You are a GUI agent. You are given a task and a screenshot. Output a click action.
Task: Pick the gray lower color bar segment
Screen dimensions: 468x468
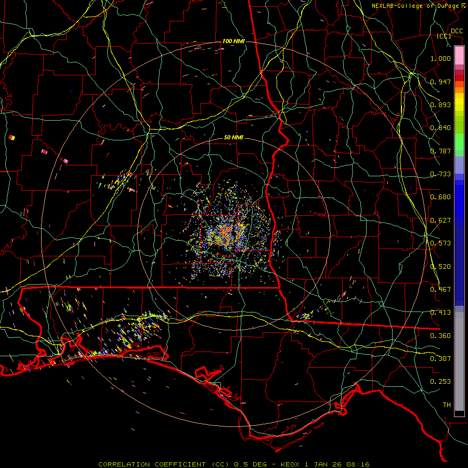point(459,361)
